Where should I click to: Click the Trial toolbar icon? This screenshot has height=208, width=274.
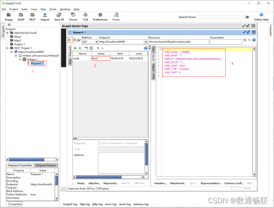pyautogui.click(x=85, y=17)
